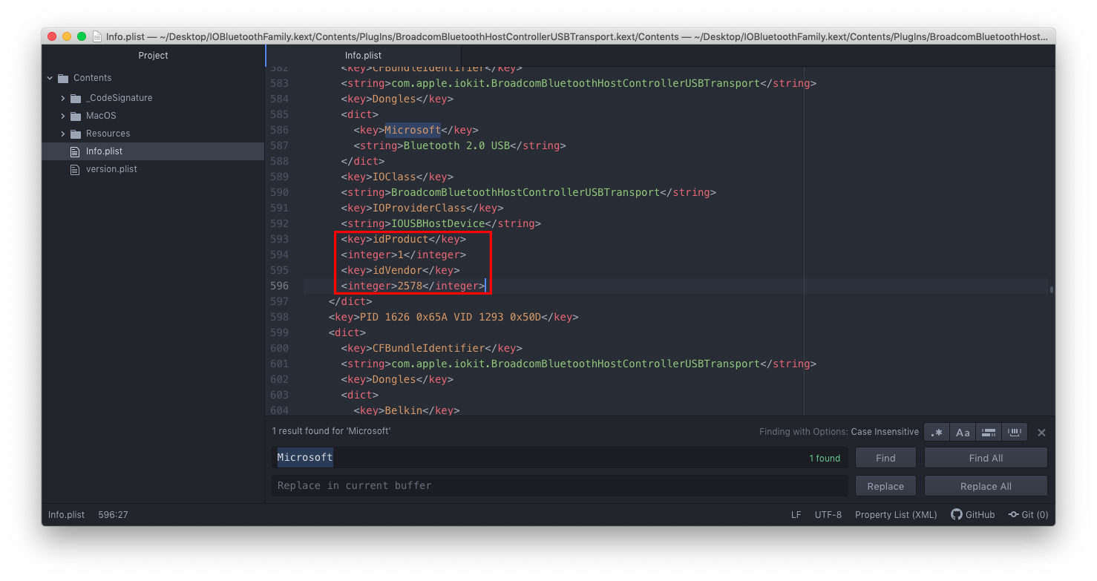The image size is (1097, 581).
Task: Click the version.plist file icon
Action: 74,169
